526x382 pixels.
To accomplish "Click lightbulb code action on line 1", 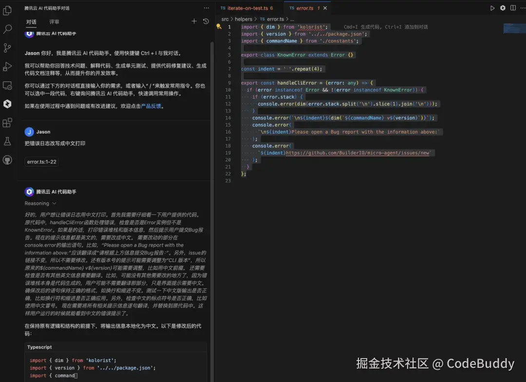I will [219, 26].
